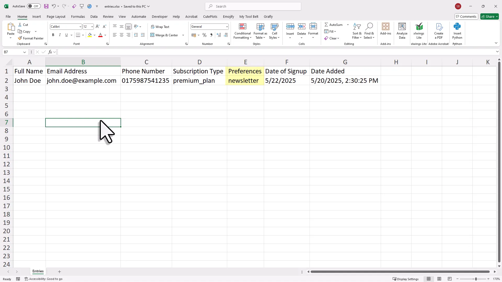Click the Analyze Data icon
502x282 pixels.
point(402,27)
